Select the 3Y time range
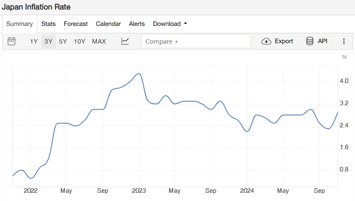 click(x=48, y=41)
